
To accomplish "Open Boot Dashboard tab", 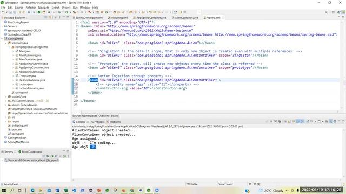I will click(x=30, y=152).
